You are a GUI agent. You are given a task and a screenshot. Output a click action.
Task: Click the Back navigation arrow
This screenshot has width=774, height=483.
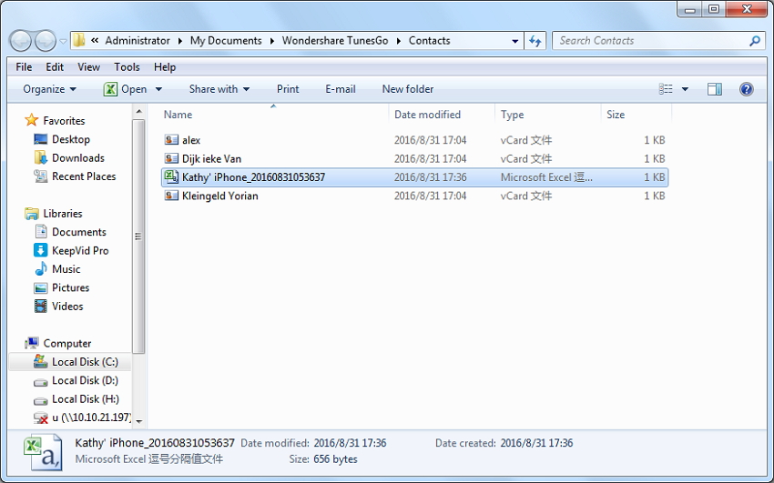pos(20,41)
